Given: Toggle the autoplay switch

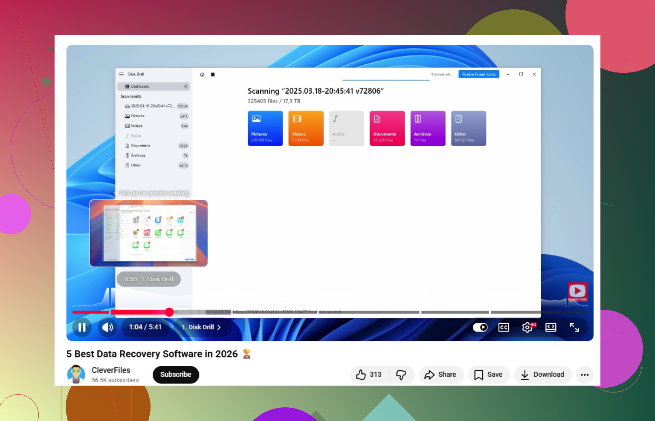Looking at the screenshot, I should (x=480, y=327).
